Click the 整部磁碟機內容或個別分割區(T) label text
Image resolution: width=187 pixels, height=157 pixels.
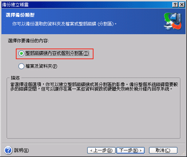click(57, 53)
